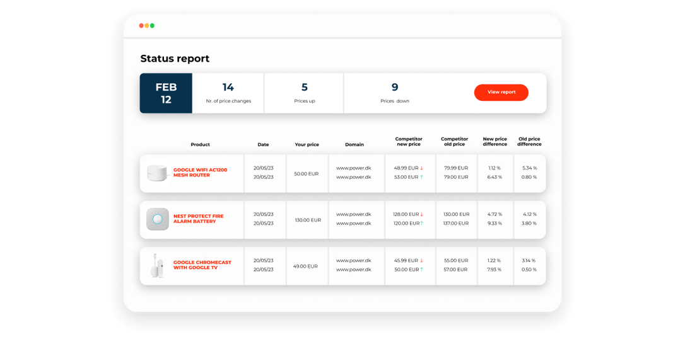
Task: Click the green up arrow beside 50.00 EUR
Action: click(x=422, y=270)
